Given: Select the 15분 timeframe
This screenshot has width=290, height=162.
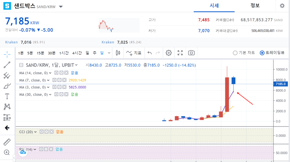Looking at the screenshot, I should point(40,53).
